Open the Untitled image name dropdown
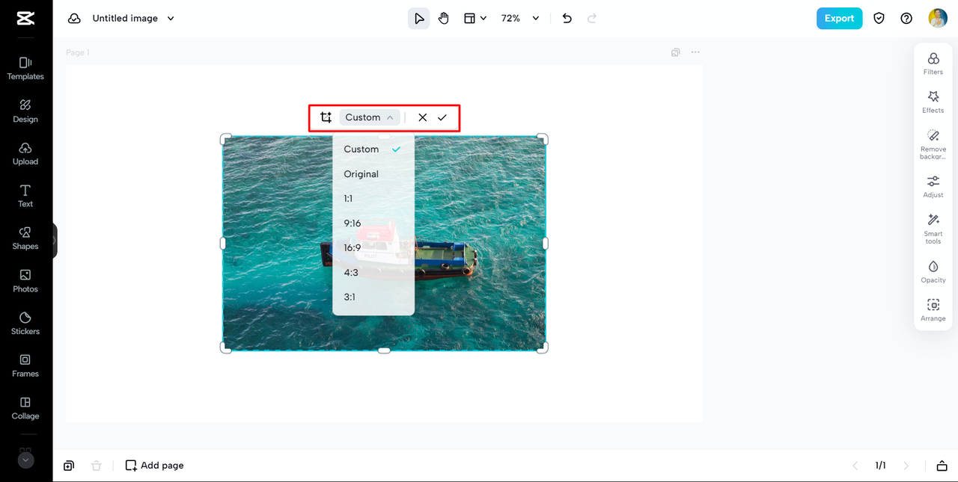The image size is (958, 482). 133,19
